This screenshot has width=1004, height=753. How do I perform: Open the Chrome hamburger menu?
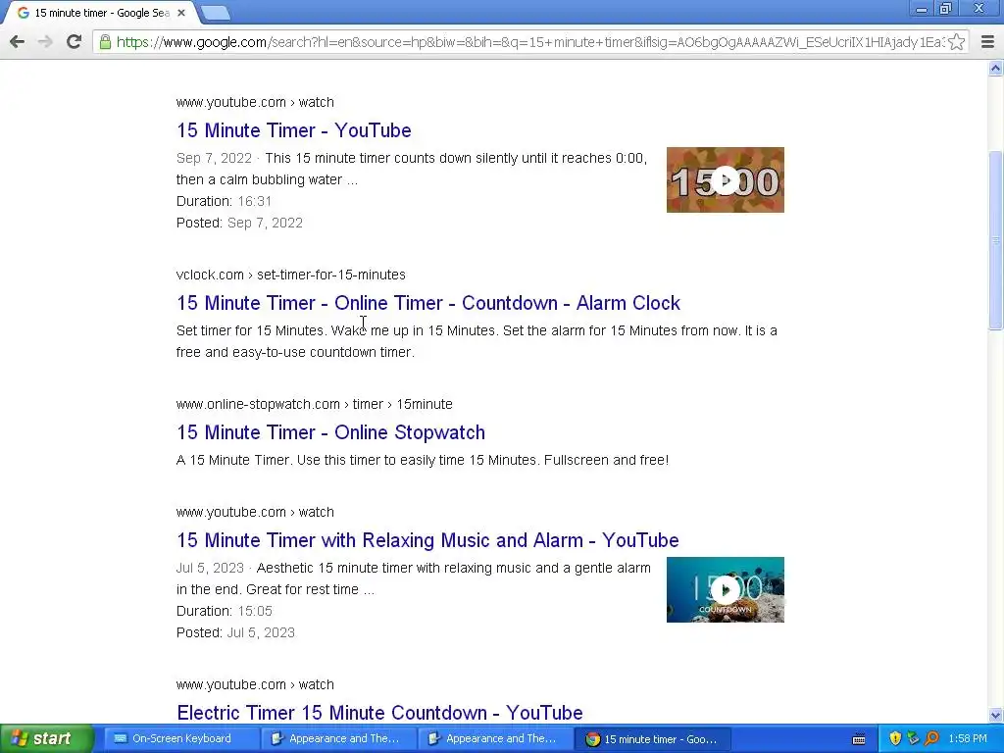coord(987,41)
